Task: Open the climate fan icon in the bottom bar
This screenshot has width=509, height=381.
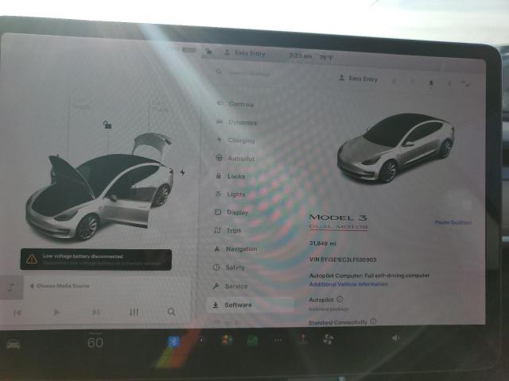Action: coord(328,339)
